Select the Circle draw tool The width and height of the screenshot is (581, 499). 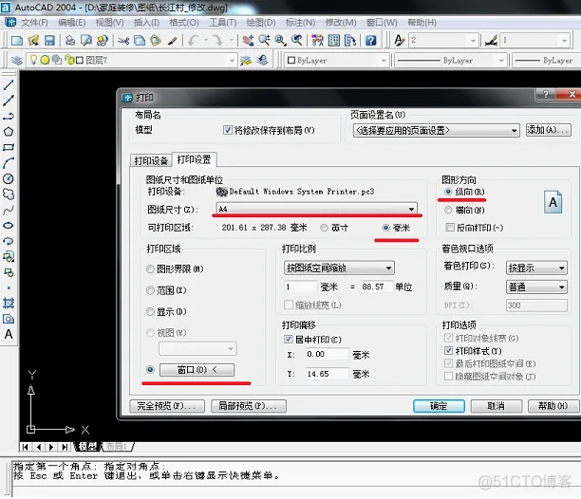[x=9, y=178]
